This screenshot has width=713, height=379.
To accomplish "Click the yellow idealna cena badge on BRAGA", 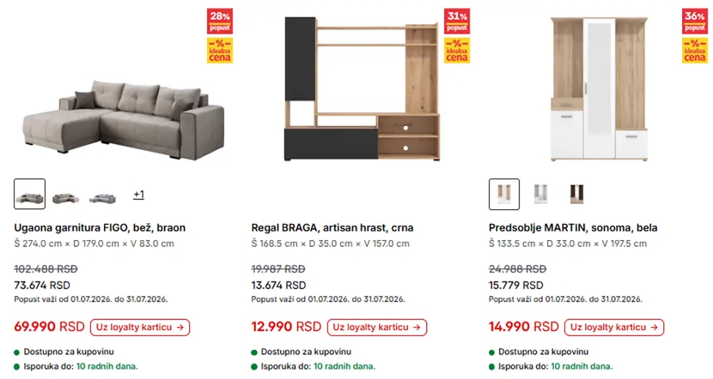I will (457, 50).
